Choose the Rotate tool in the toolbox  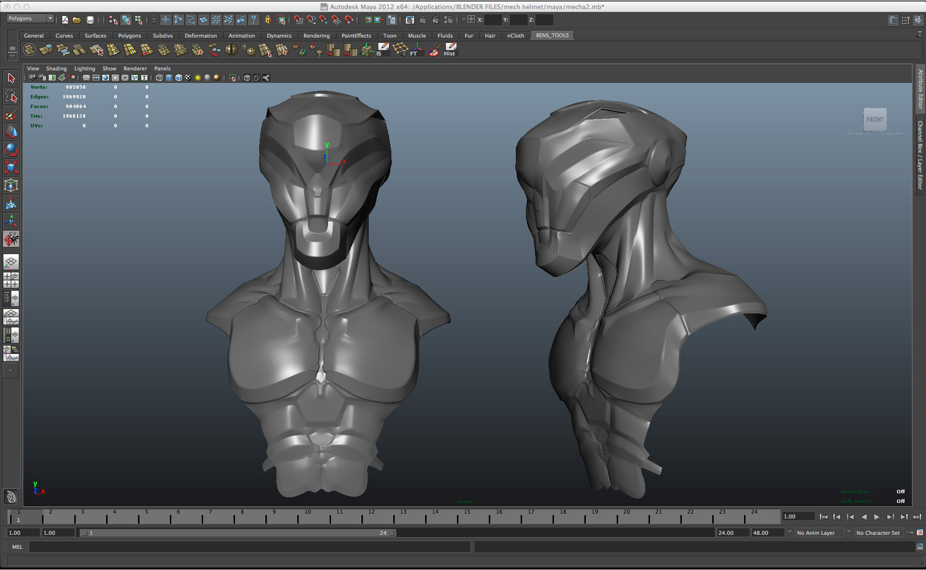tap(11, 149)
